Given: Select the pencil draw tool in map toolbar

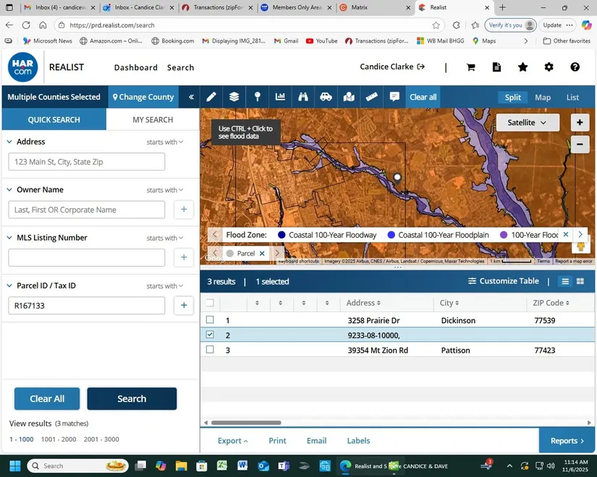Looking at the screenshot, I should click(211, 97).
